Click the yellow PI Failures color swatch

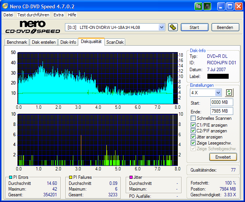click(71, 177)
